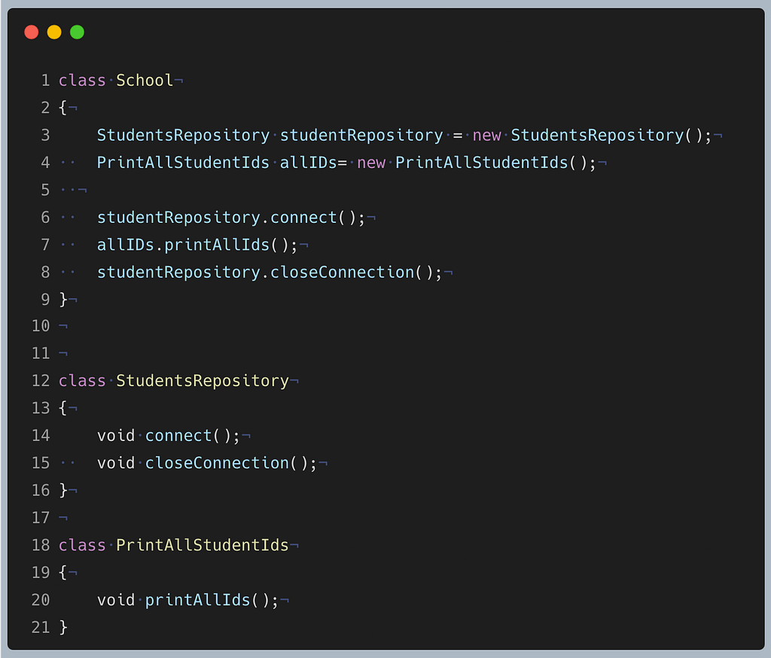Click the "printAllIds" method declaration on line 20
This screenshot has width=771, height=658.
click(x=198, y=600)
